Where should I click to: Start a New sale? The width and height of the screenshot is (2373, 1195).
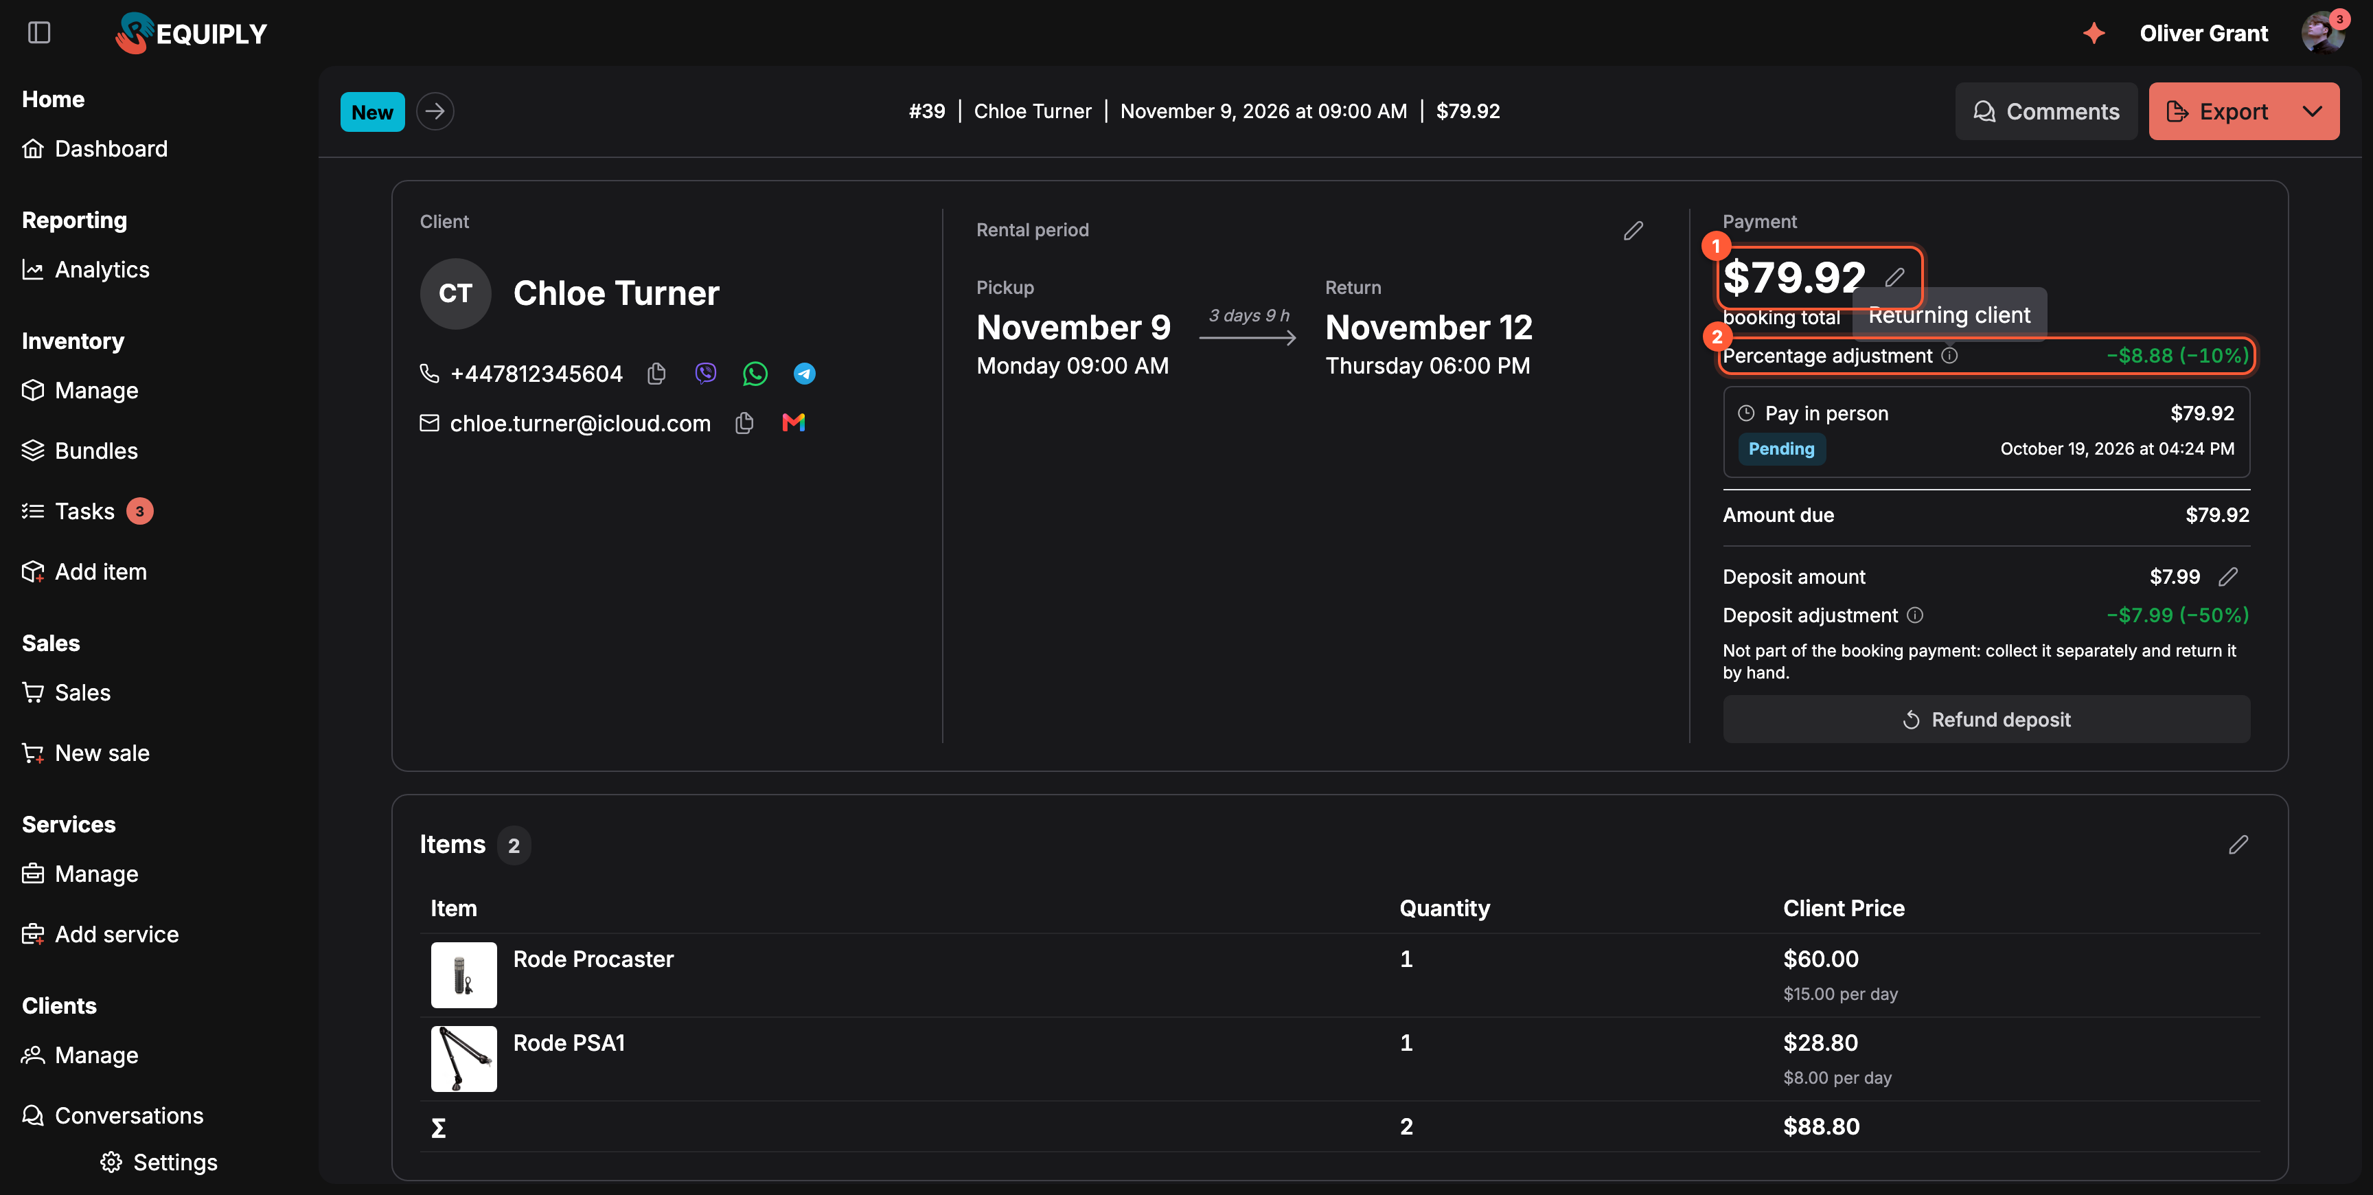click(86, 753)
